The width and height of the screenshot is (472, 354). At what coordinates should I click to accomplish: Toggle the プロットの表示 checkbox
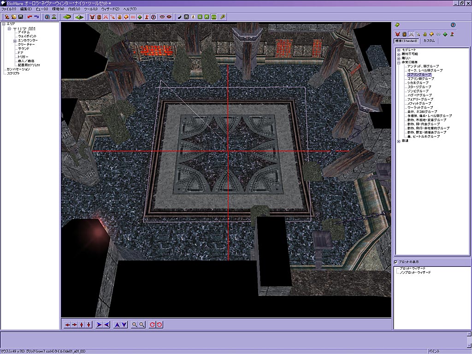pos(396,262)
